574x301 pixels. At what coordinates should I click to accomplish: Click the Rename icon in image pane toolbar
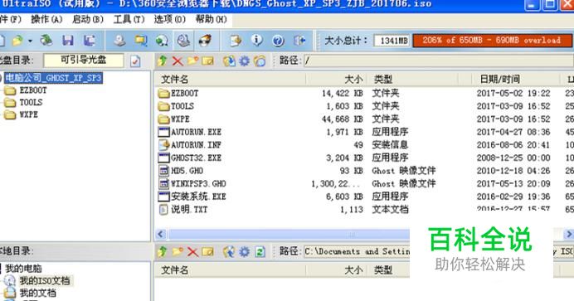coord(208,61)
